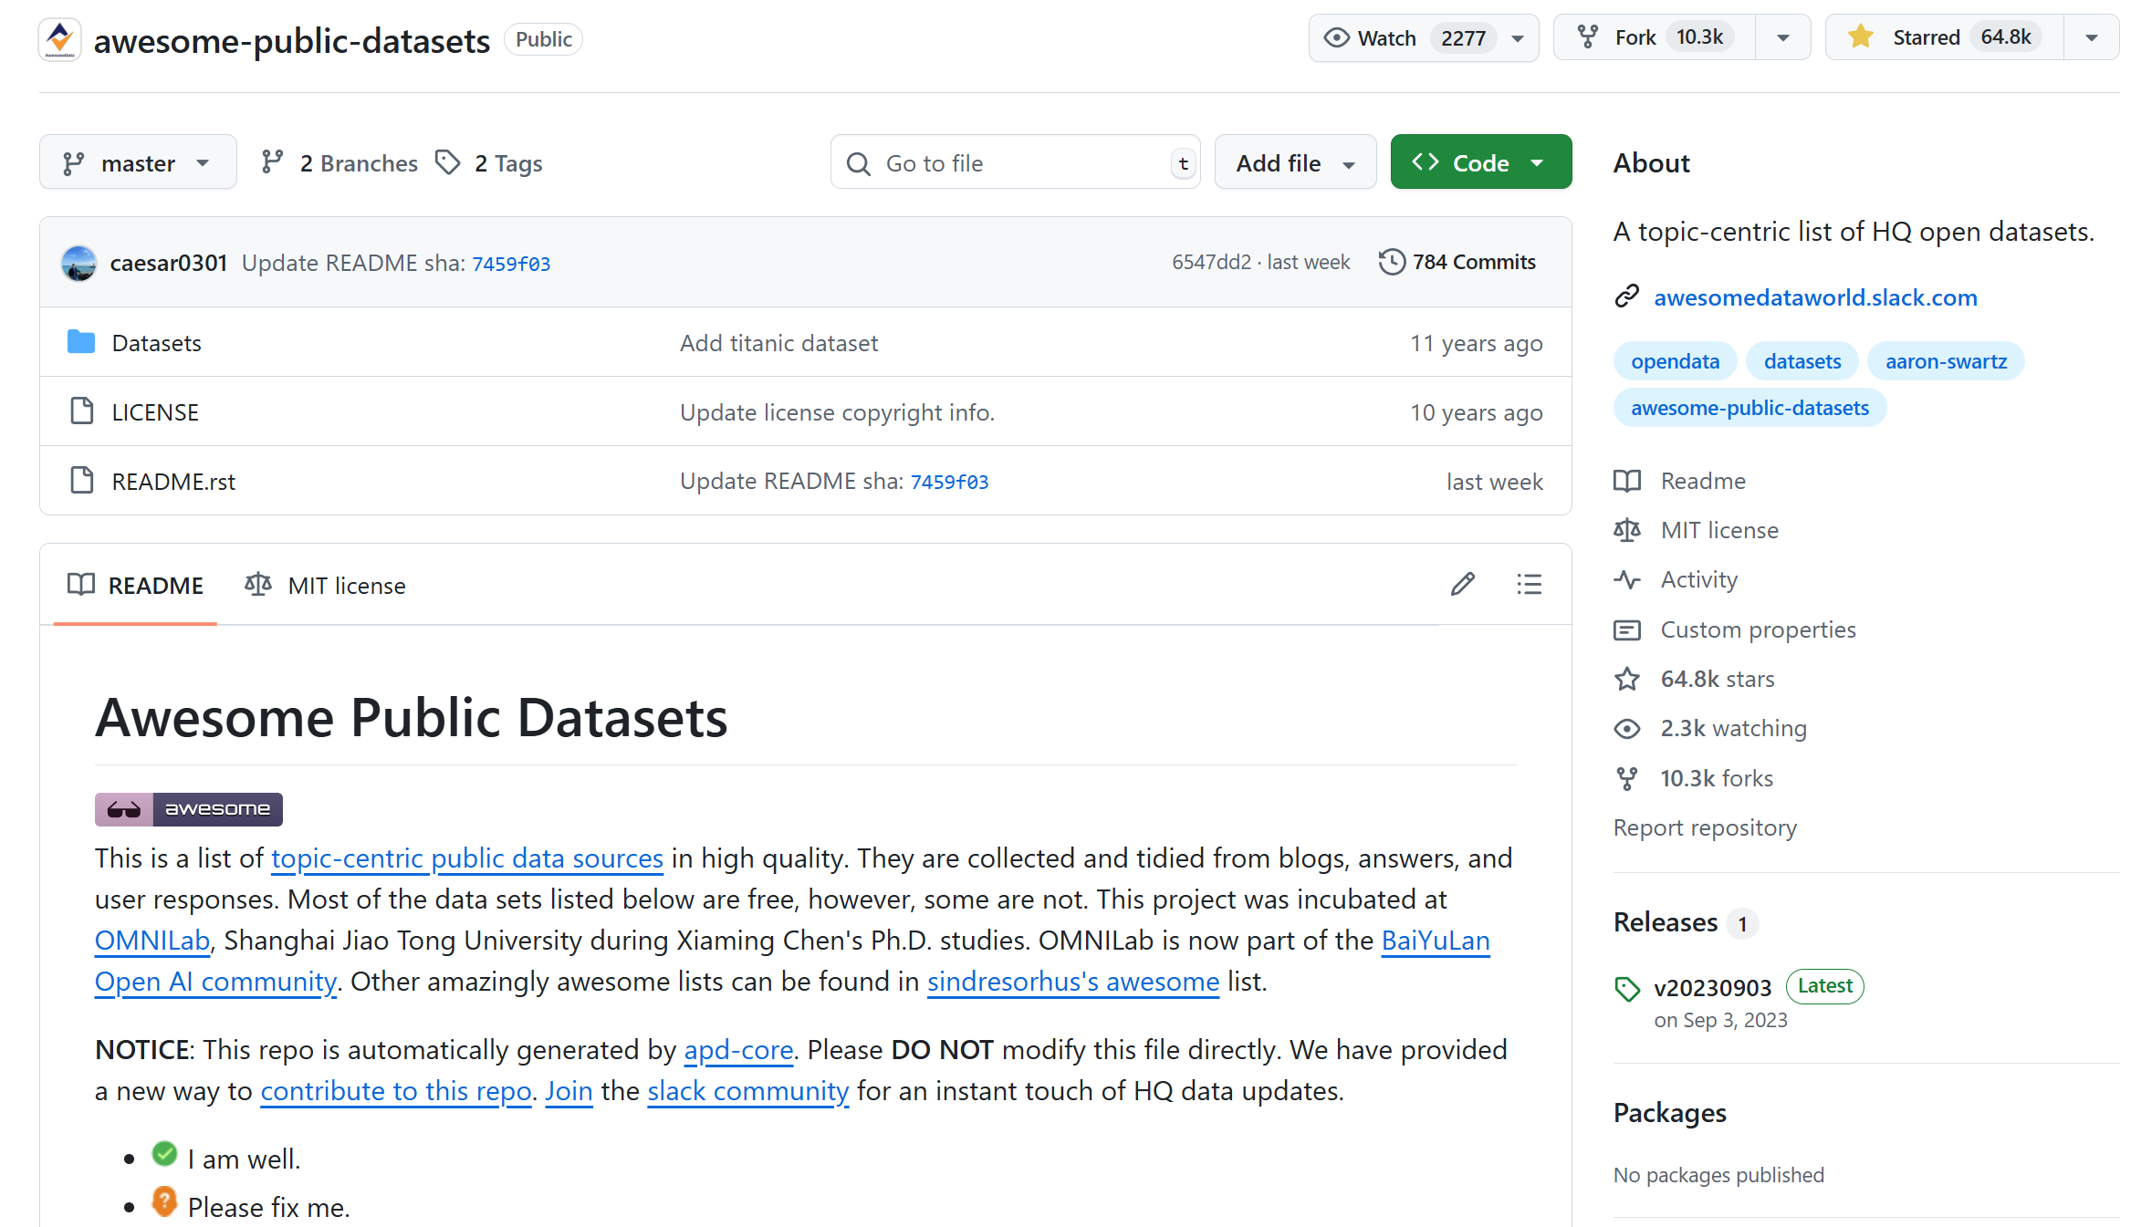Image resolution: width=2141 pixels, height=1227 pixels.
Task: Open 'Add titanic dataset' commit message
Action: [778, 343]
